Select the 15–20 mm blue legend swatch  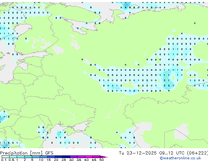click(51, 157)
